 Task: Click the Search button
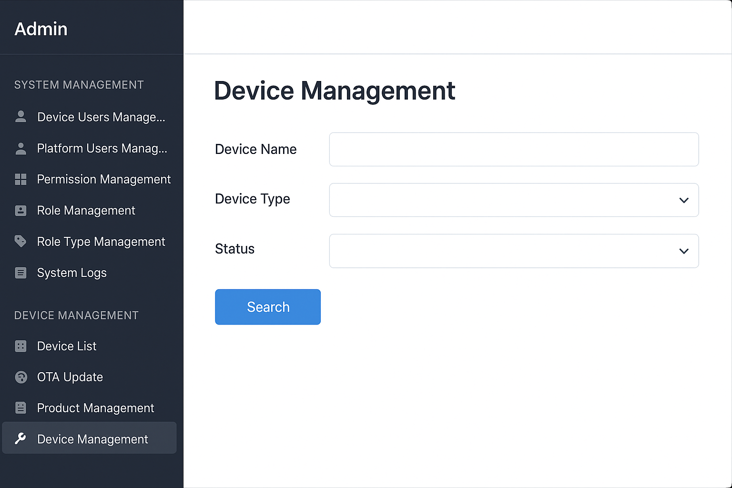click(267, 307)
